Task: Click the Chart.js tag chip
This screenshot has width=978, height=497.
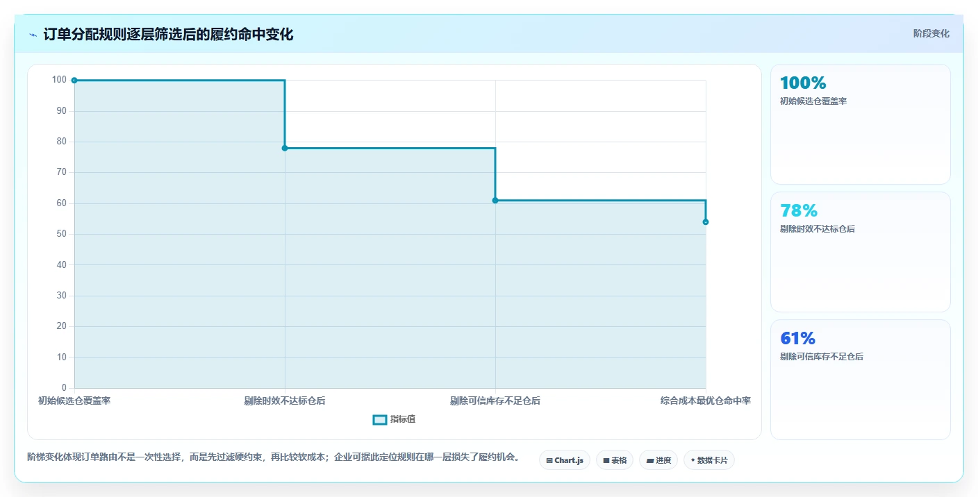Action: coord(565,460)
